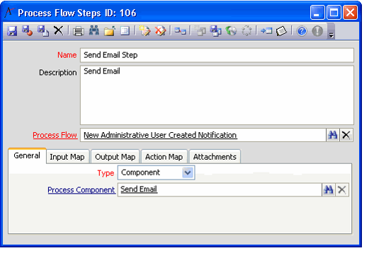Click the list view form icon

tap(125, 31)
